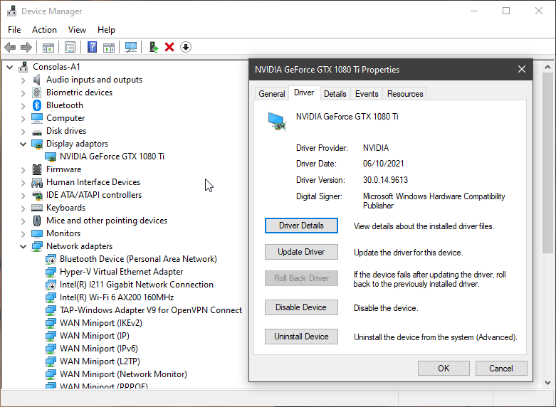Select TAP-Windows Adapter V9 for OpenVPN Connect
Screen dimensions: 556x407
click(151, 310)
